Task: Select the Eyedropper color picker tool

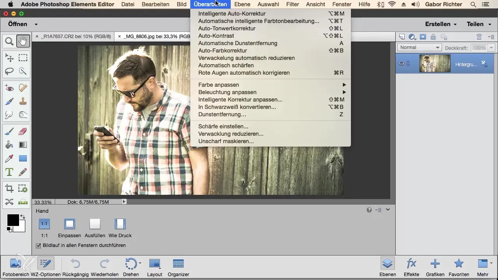Action: [x=9, y=158]
